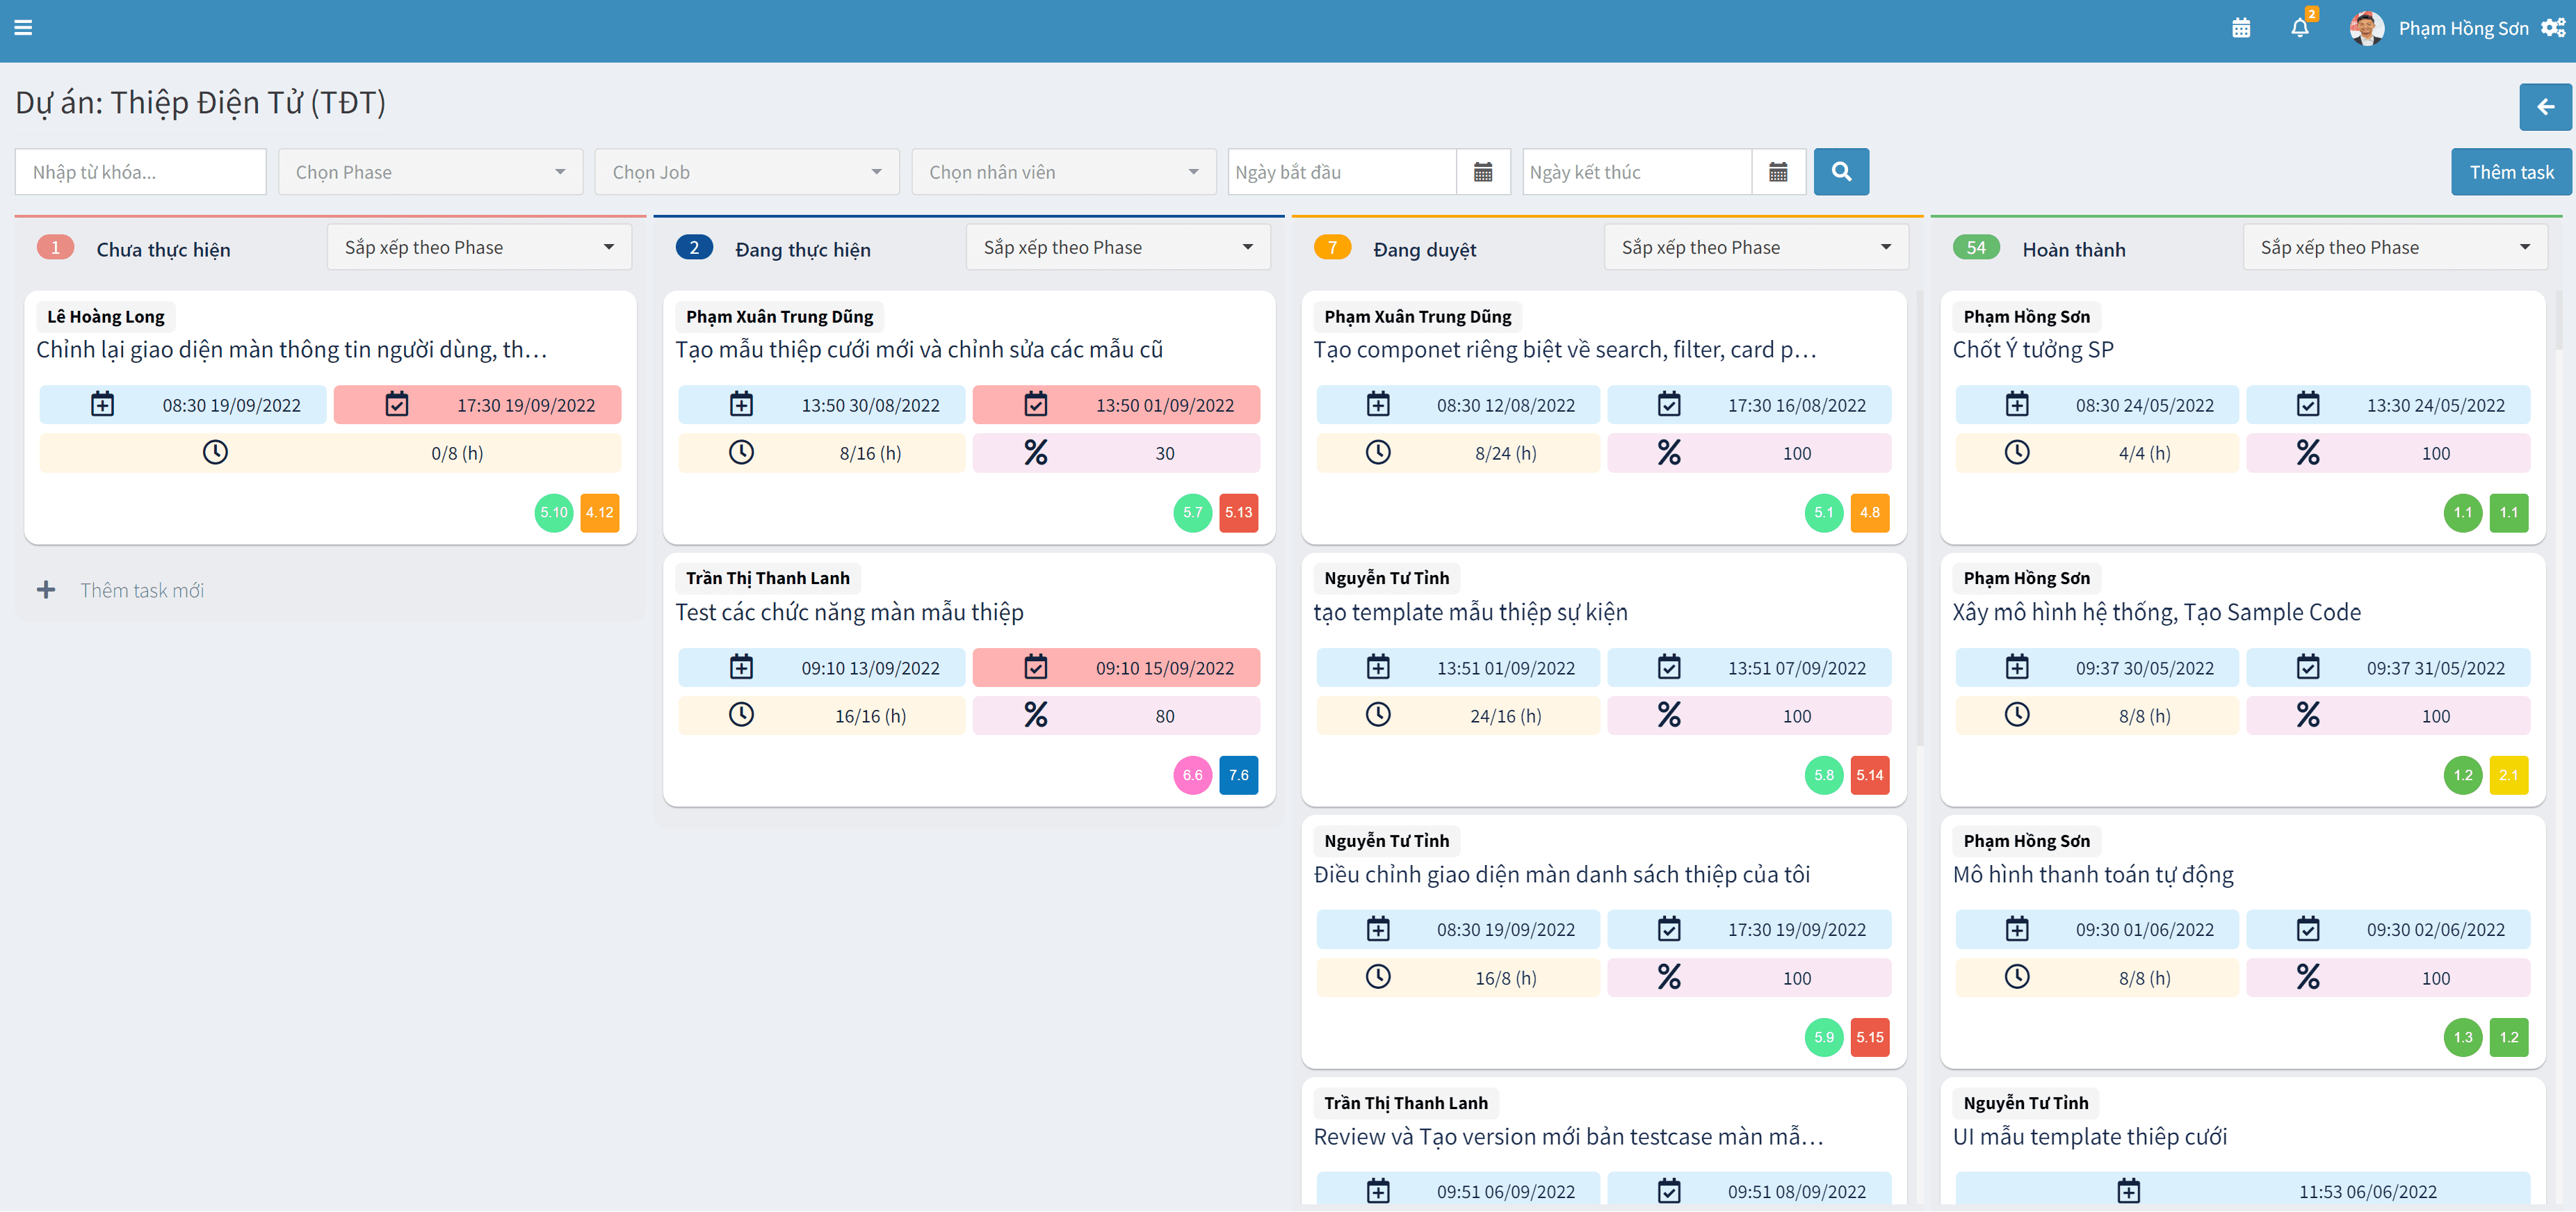Open sort dropdown in Đang duyệt column

[1756, 247]
